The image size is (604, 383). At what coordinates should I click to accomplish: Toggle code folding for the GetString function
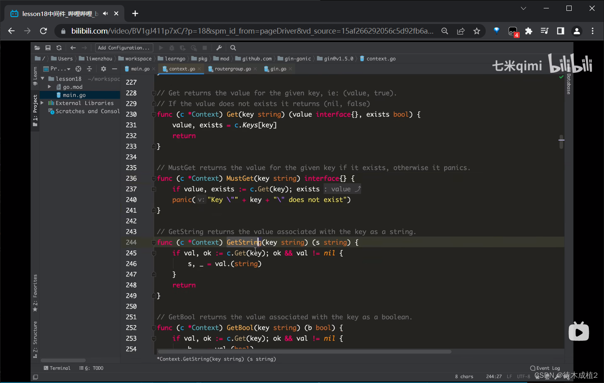tap(153, 243)
